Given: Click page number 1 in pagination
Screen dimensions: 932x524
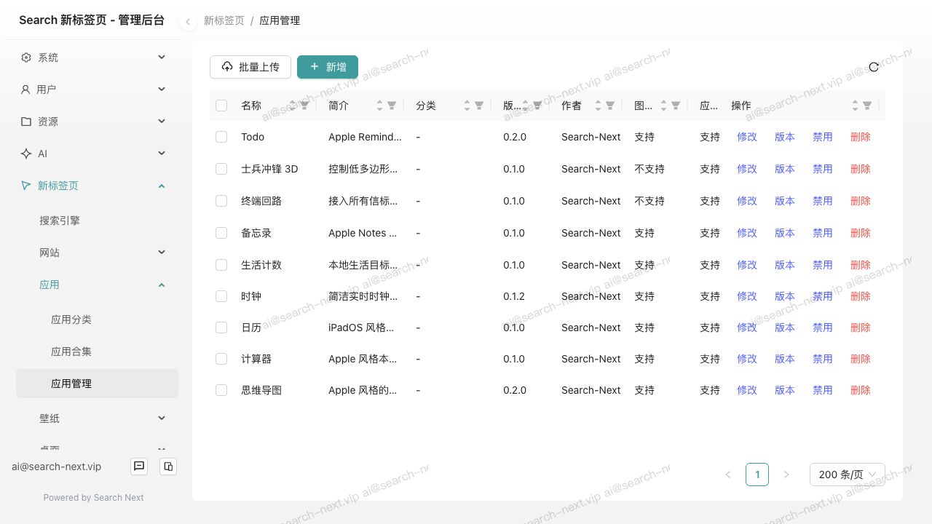Looking at the screenshot, I should click(x=757, y=475).
